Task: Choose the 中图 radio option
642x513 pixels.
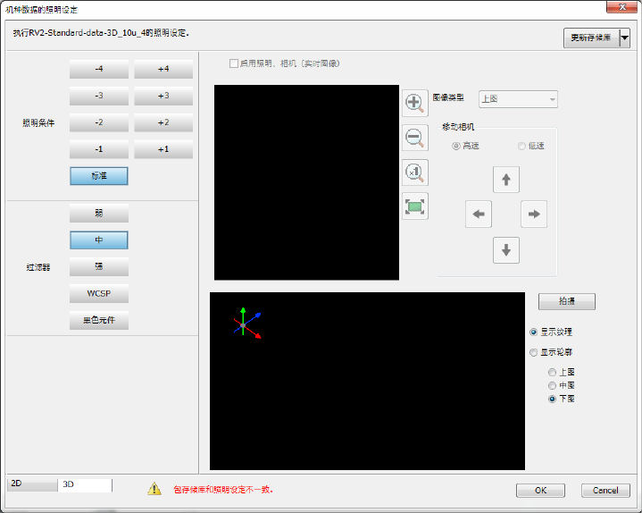Action: point(552,385)
